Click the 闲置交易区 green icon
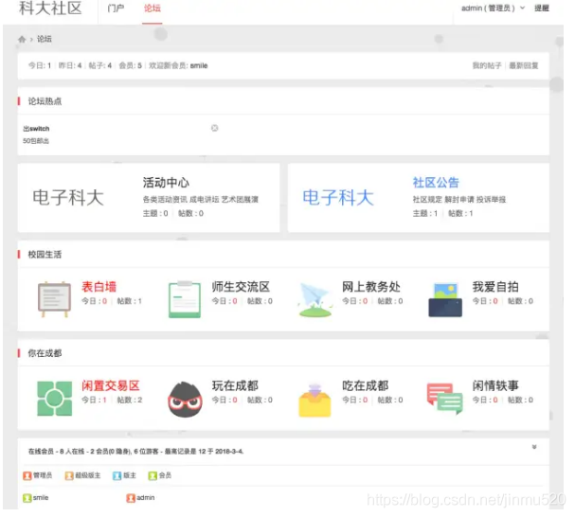Viewport: 575px width, 517px height. [x=54, y=399]
